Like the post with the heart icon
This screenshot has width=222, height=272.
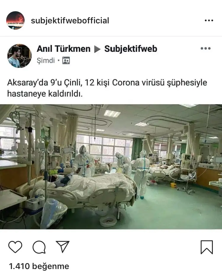pos(15,247)
